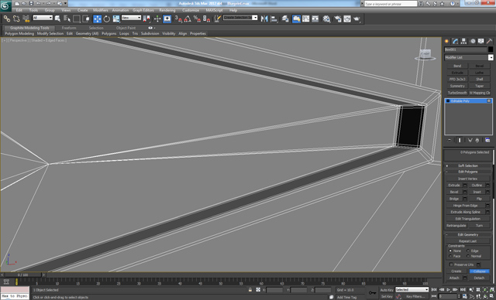Click the Select and Link chain icon
Viewport: 496px width, 300px height.
click(x=7, y=19)
